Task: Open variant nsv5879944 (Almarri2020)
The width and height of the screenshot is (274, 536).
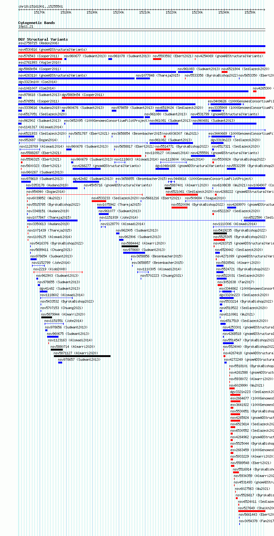Action: tap(63, 314)
